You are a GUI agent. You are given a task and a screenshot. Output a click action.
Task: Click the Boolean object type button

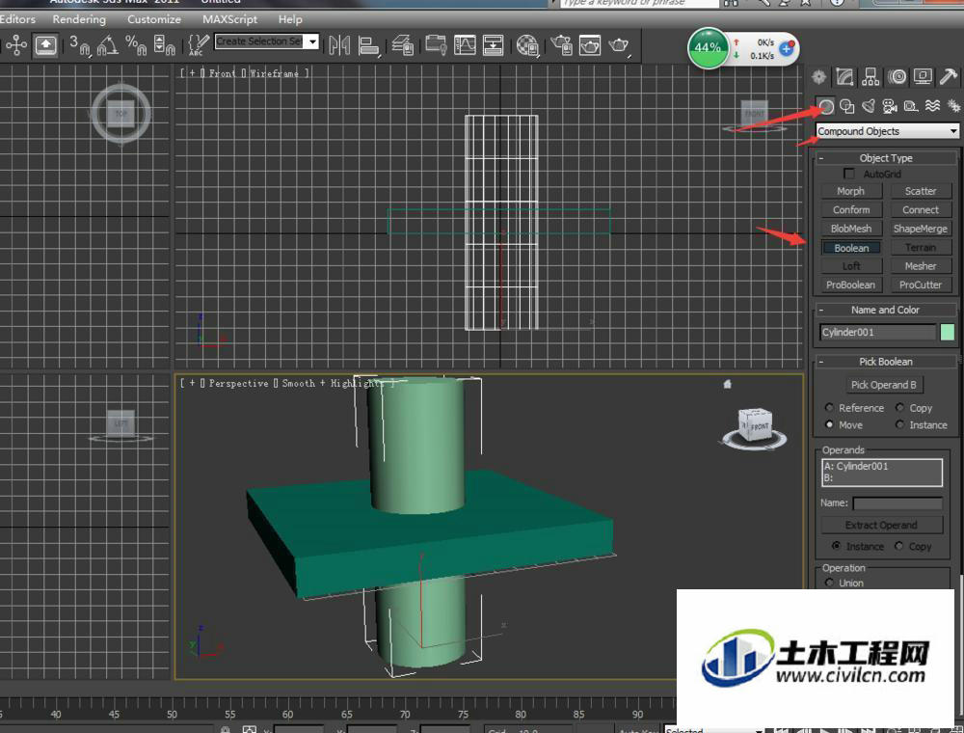pyautogui.click(x=851, y=248)
